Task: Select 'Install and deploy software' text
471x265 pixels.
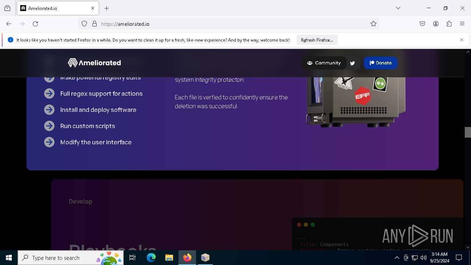Action: 98,110
